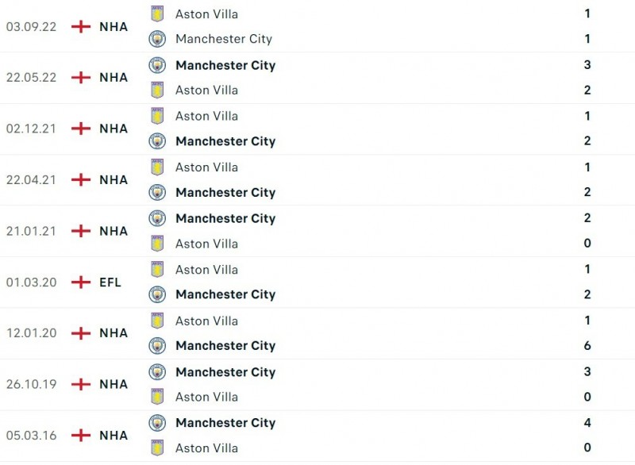The height and width of the screenshot is (465, 635).
Task: Click Manchester City crest in 26.10.19 match
Action: click(157, 371)
